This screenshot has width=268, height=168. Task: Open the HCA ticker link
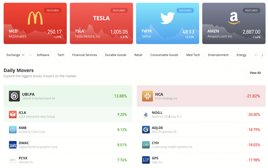pos(159,94)
